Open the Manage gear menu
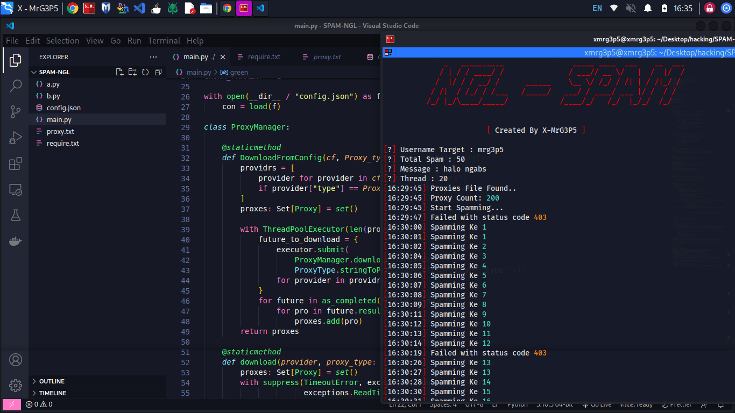This screenshot has width=735, height=413. pos(16,386)
